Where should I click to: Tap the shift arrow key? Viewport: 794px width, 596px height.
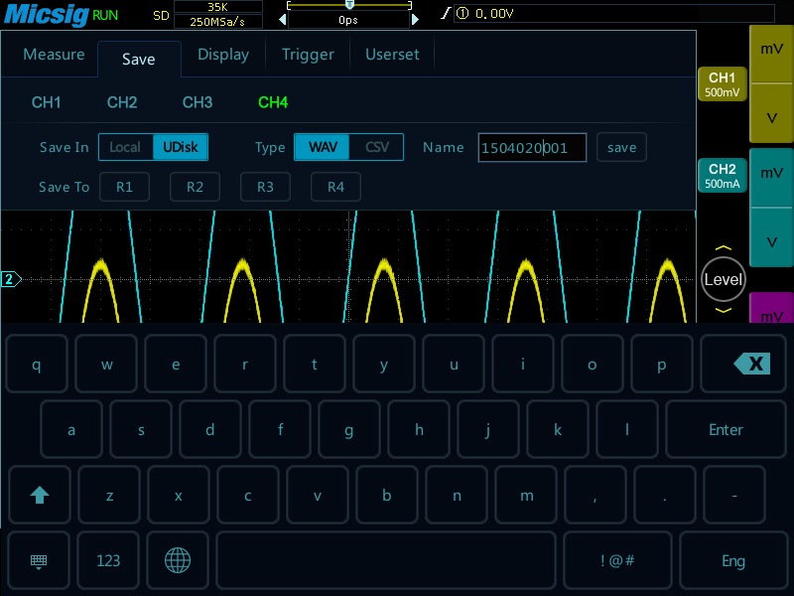tap(40, 495)
